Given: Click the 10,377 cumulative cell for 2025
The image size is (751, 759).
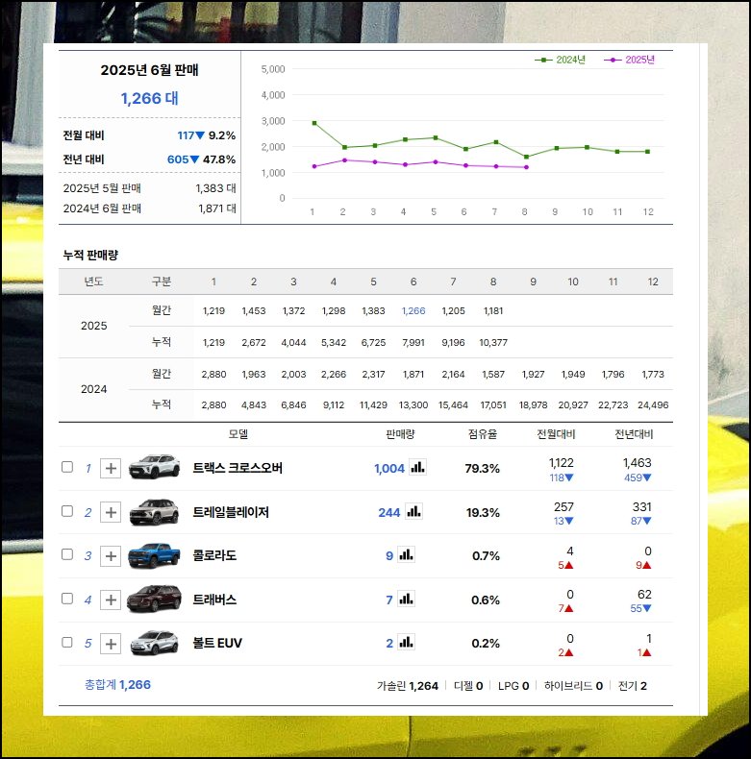Looking at the screenshot, I should tap(493, 343).
